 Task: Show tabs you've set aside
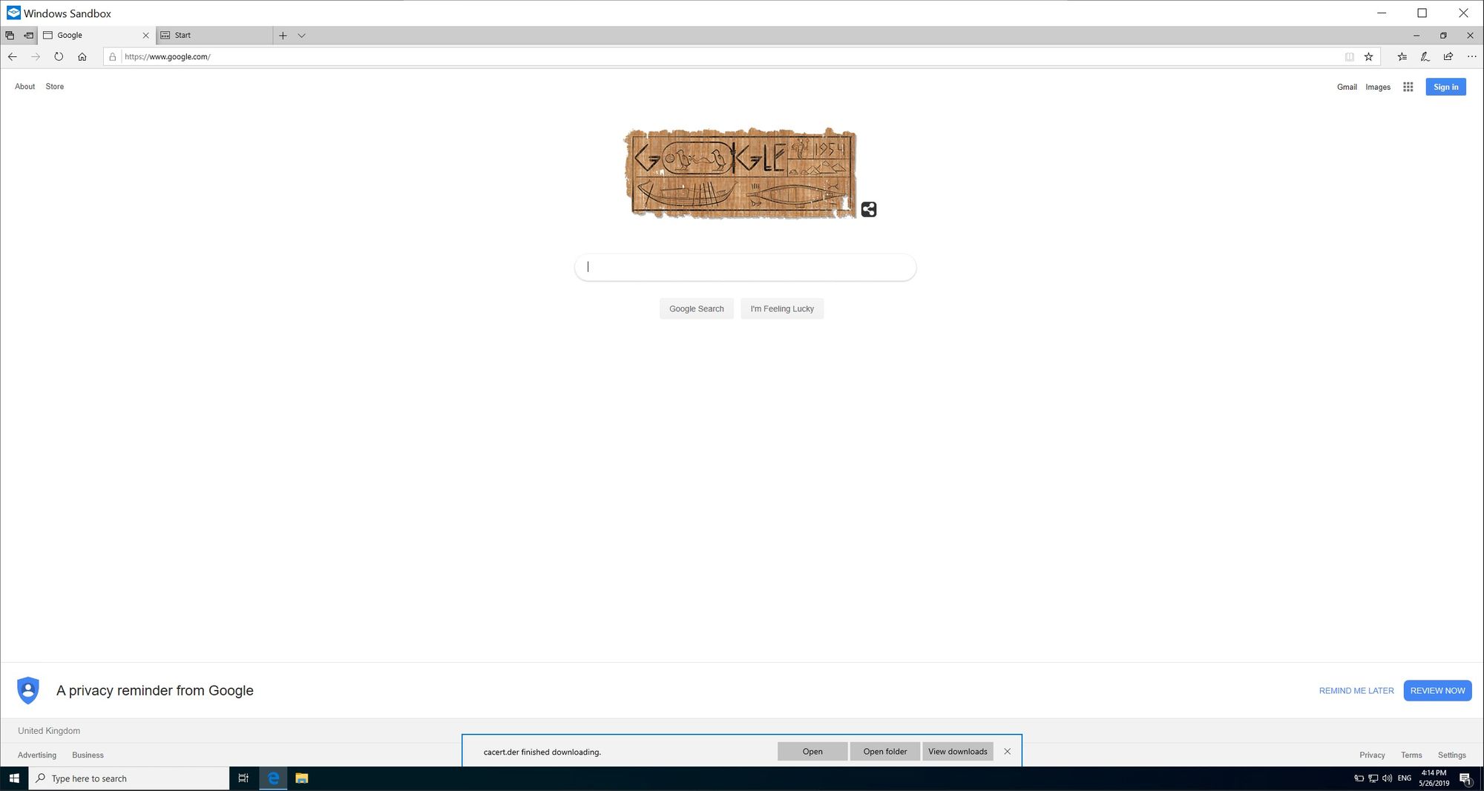[10, 35]
